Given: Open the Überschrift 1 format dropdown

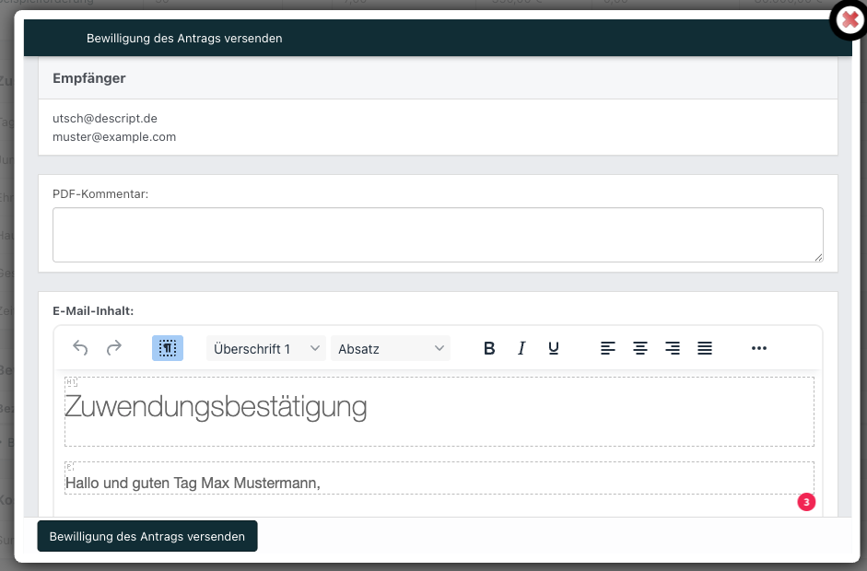Looking at the screenshot, I should (x=266, y=348).
